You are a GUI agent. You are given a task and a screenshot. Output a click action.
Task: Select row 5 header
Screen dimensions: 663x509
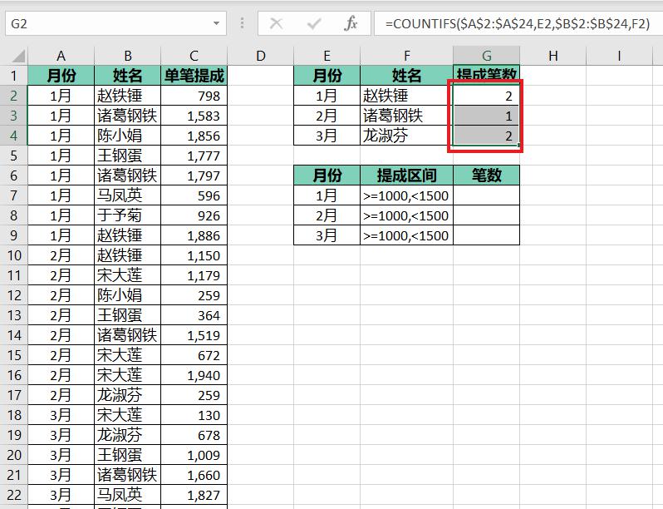click(x=14, y=156)
